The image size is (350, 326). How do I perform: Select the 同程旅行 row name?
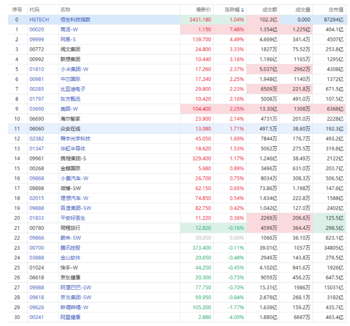tap(70, 228)
